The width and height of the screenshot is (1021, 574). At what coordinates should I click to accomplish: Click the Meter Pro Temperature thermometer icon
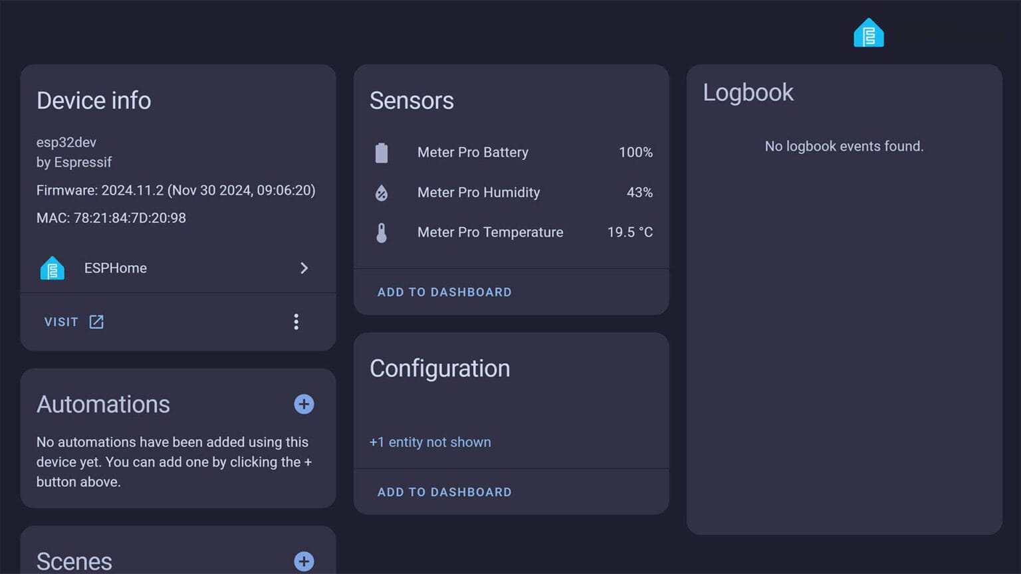coord(382,232)
